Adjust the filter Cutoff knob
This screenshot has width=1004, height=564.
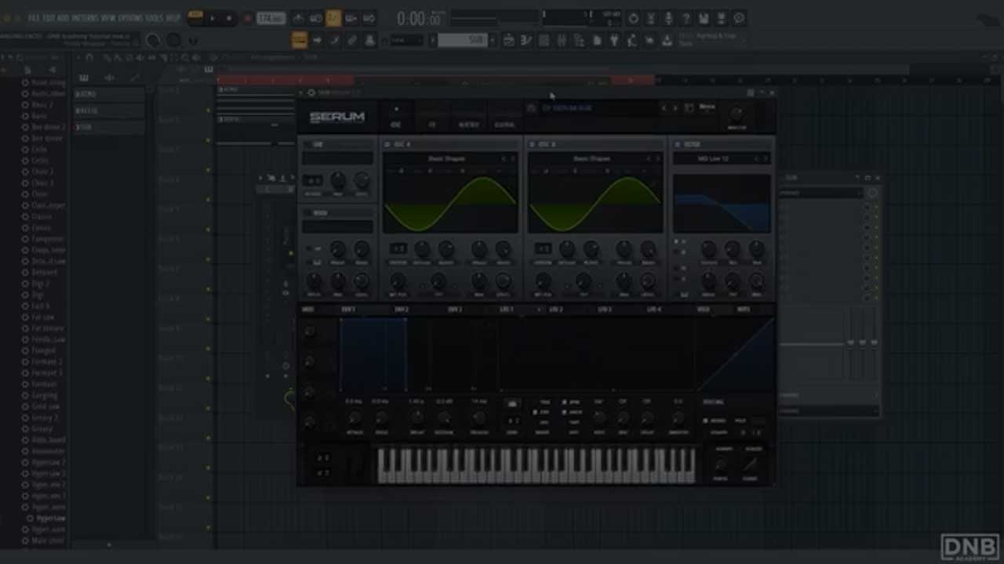(x=708, y=249)
